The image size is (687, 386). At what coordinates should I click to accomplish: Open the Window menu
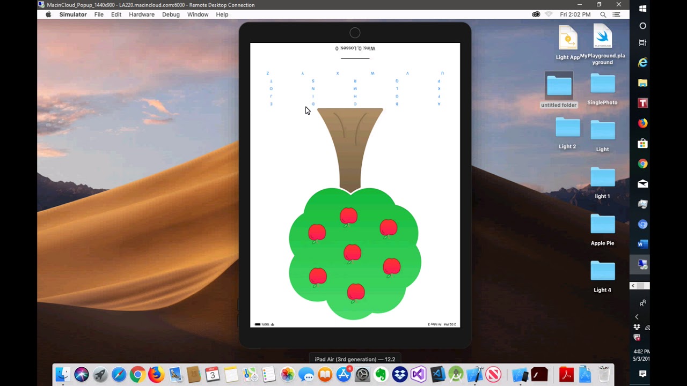(x=198, y=14)
